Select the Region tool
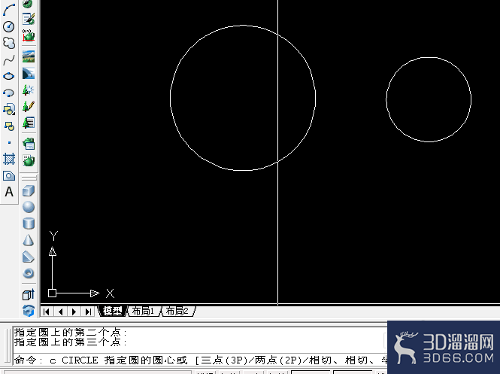Screen dimensions: 500x374 click(x=9, y=175)
